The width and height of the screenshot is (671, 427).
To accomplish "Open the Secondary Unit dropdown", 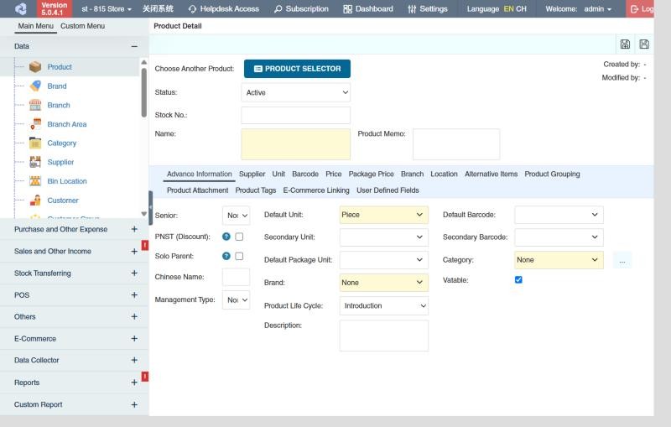I will tap(384, 237).
